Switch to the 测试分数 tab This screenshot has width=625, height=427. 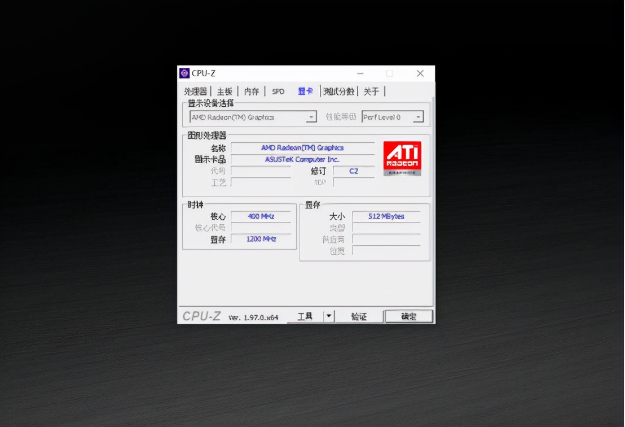click(339, 90)
